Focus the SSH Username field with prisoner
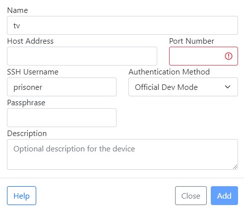Viewport: 244px width, 211px height. coord(61,87)
